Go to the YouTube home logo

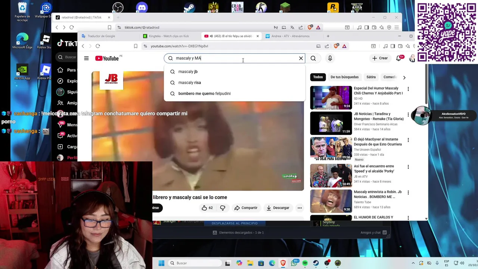pyautogui.click(x=107, y=58)
